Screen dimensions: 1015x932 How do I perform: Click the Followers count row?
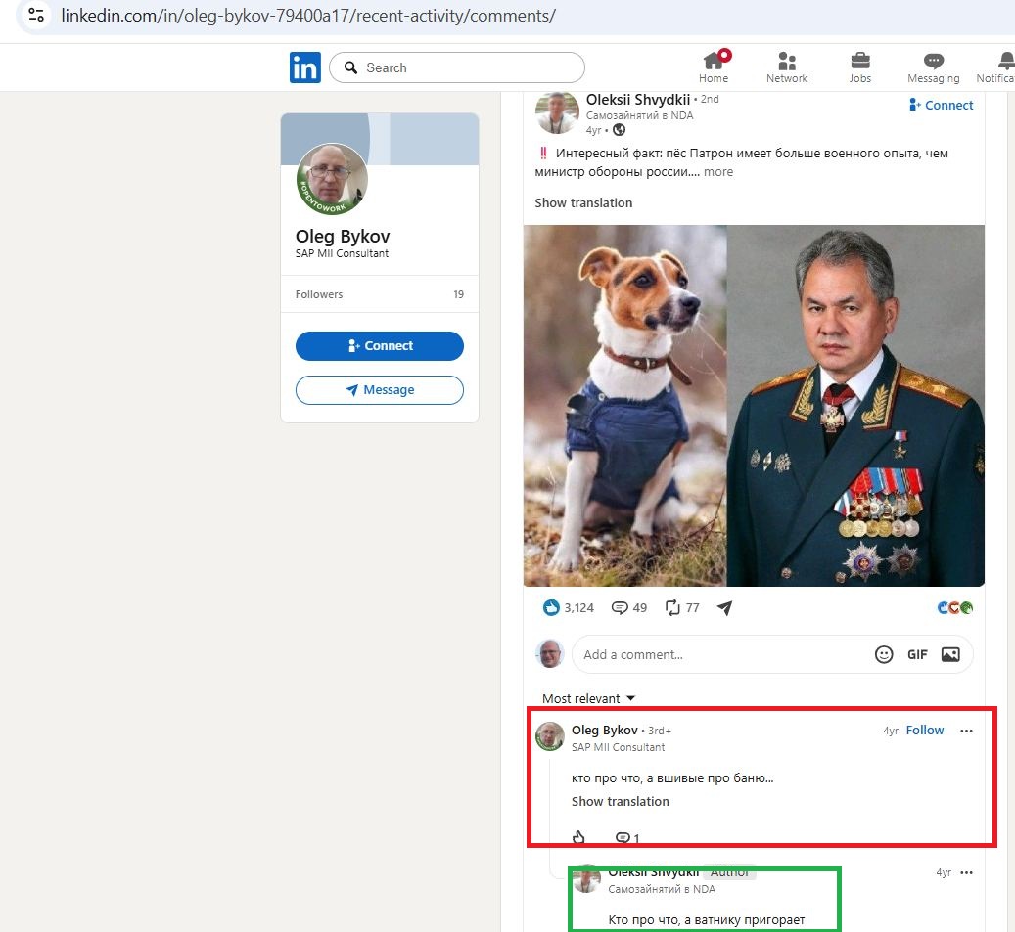coord(380,294)
